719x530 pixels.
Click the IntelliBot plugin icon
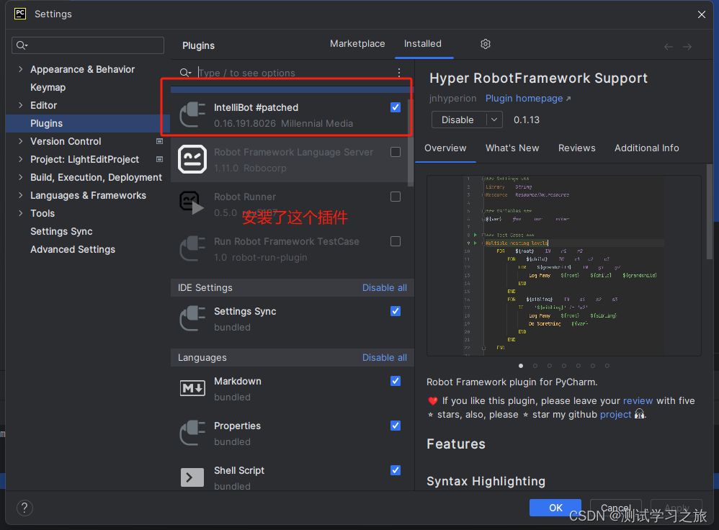(x=192, y=114)
